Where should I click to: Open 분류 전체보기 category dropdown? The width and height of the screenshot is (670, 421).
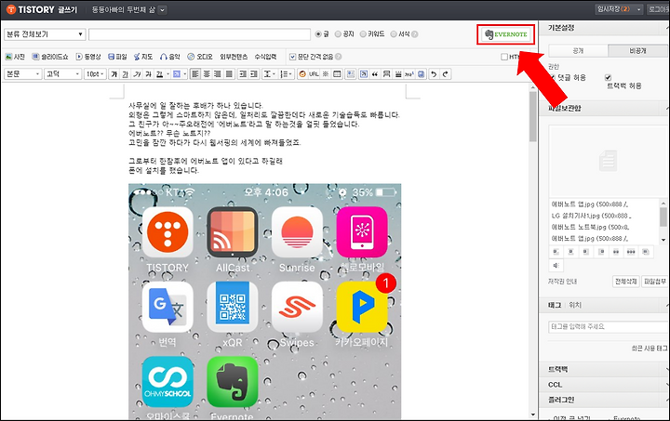click(x=45, y=34)
